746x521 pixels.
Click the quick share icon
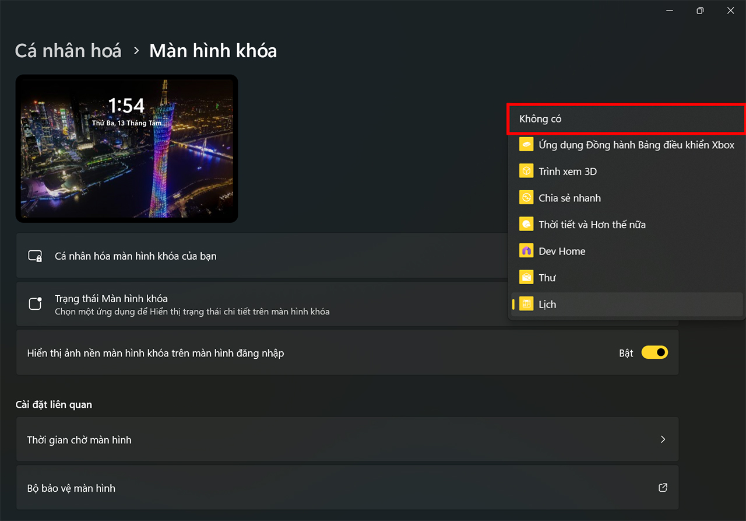pyautogui.click(x=526, y=198)
